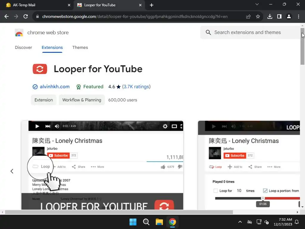Show previous screenshot with left chevron
Screen dimensions: 305x229
click(x=12, y=171)
